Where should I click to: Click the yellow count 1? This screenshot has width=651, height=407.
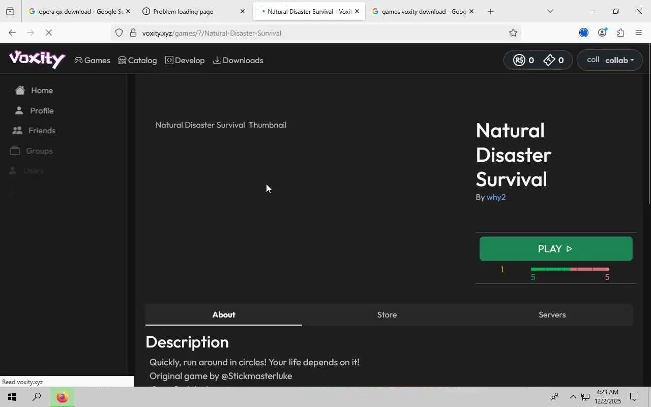click(x=502, y=270)
